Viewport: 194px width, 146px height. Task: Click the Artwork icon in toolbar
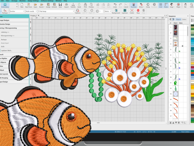click(x=54, y=5)
